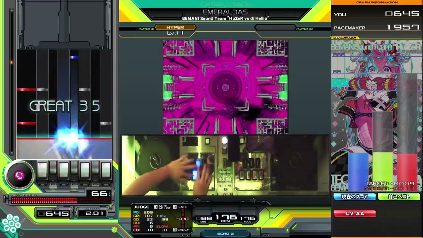Click the red pacemaker graph bar
This screenshot has width=423, height=238.
407,172
